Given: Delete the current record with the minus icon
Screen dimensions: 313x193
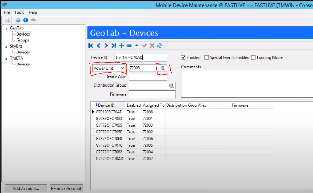Looking at the screenshot, I should [x=129, y=46].
